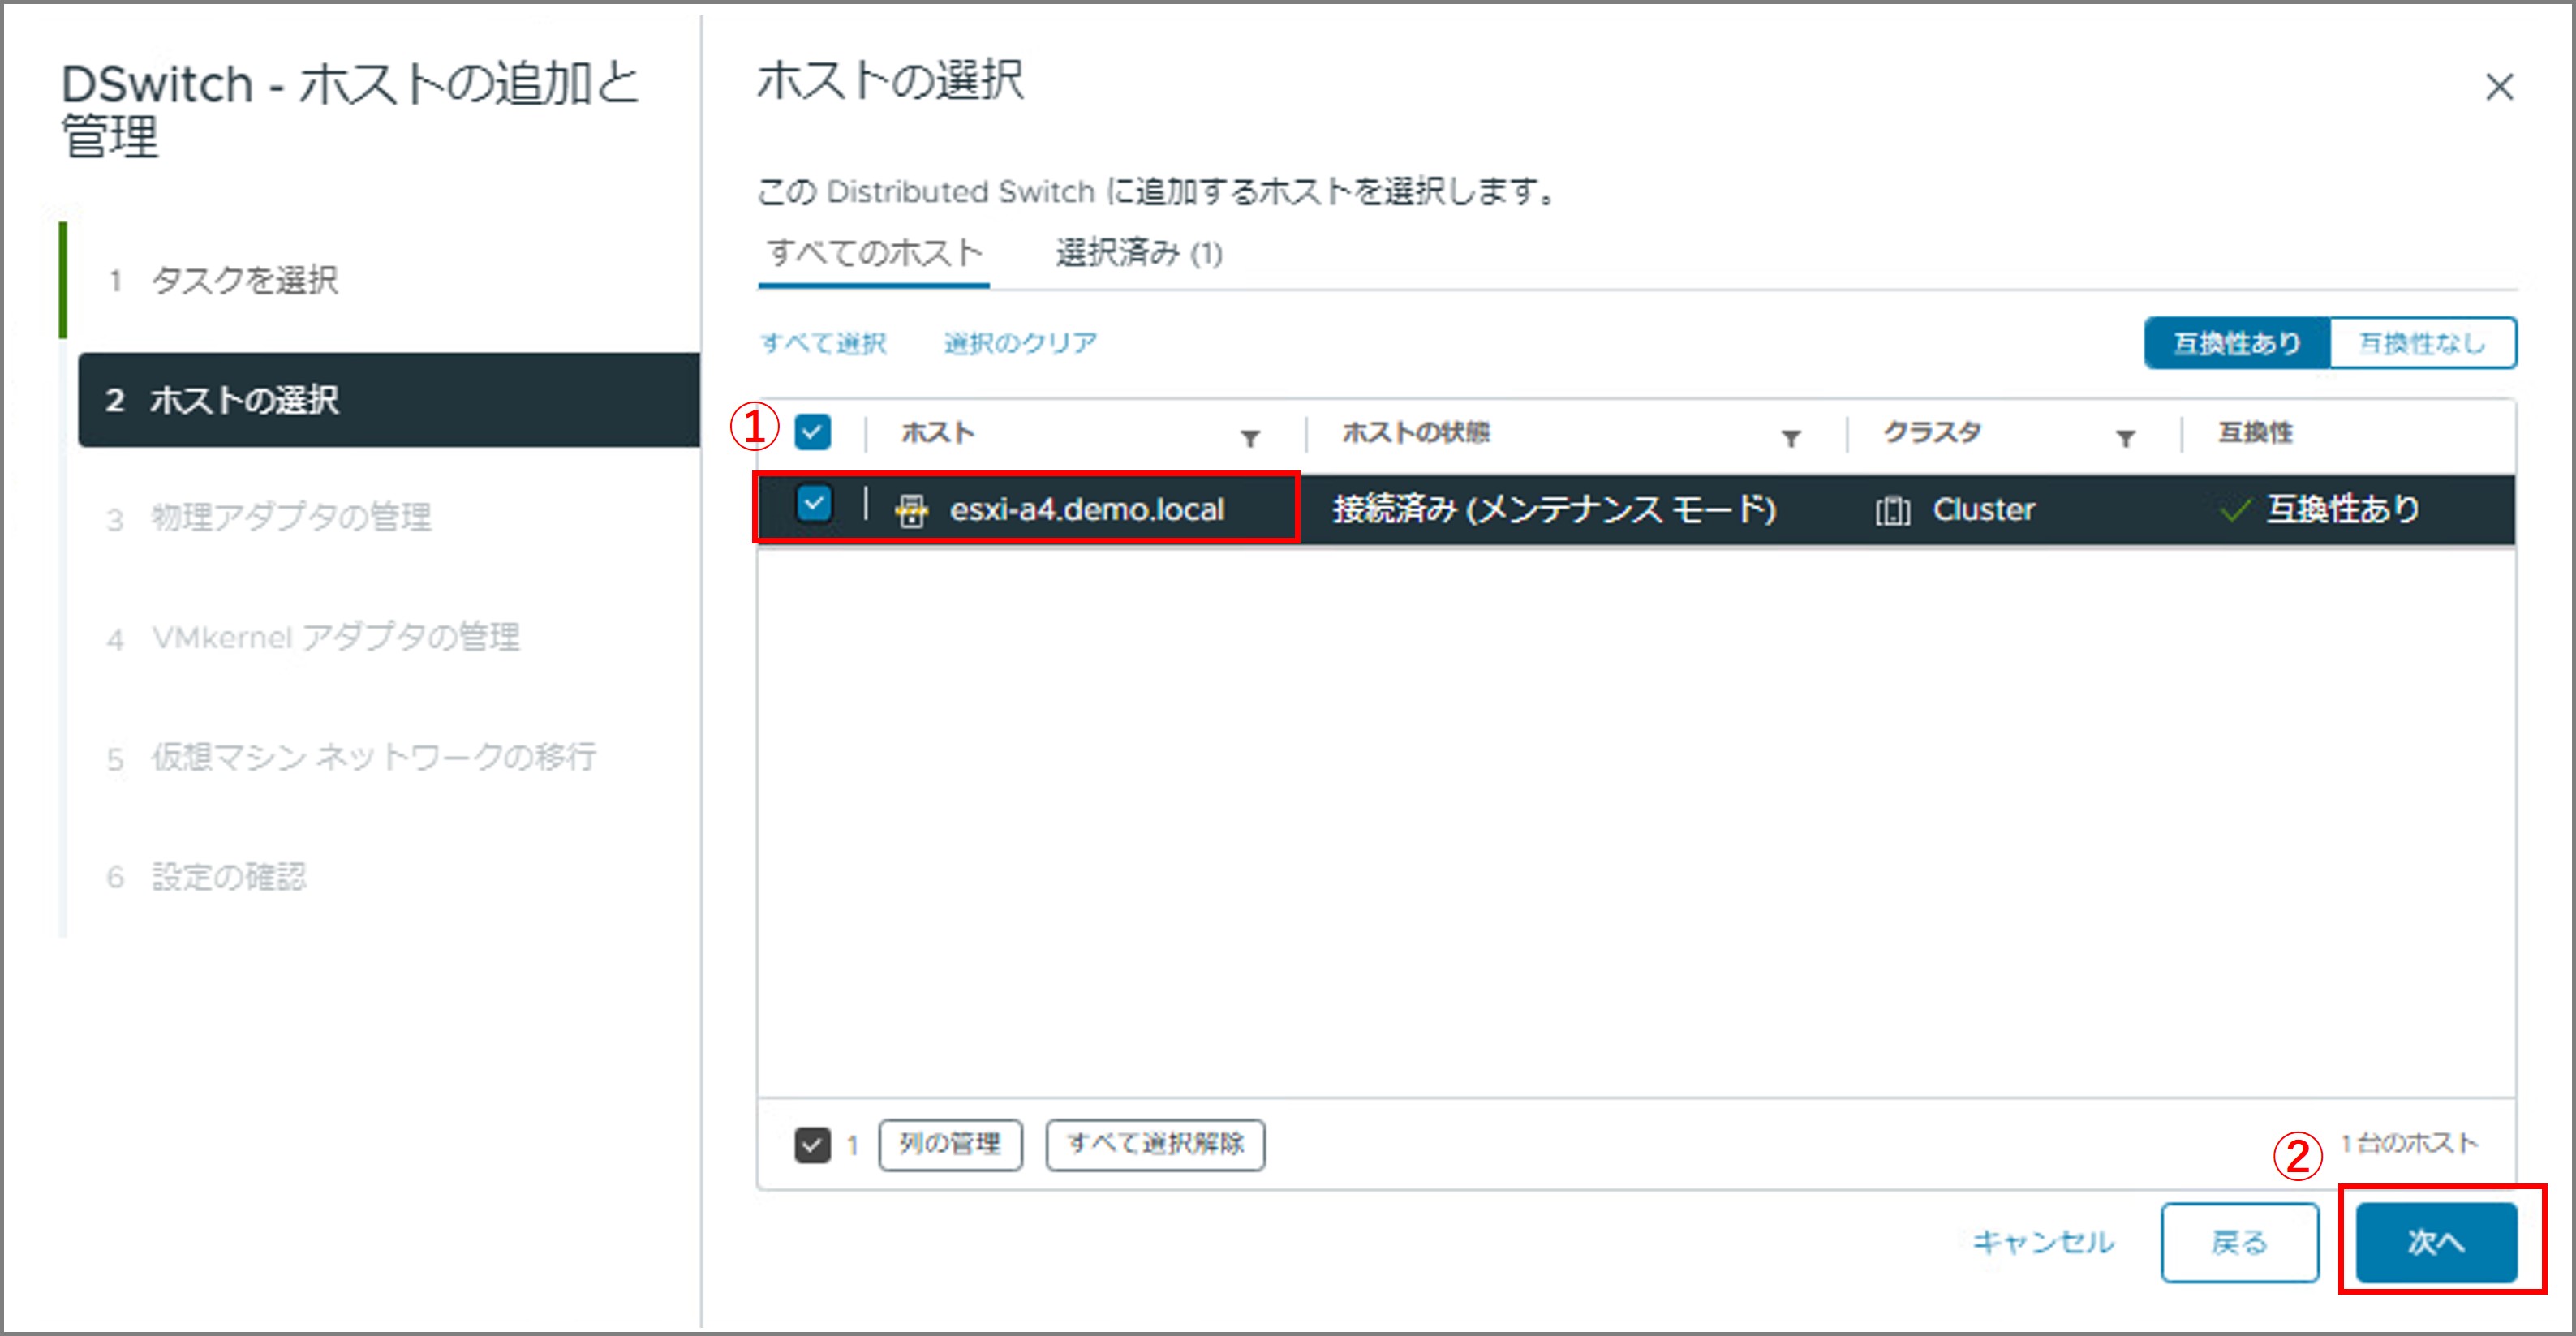Image resolution: width=2576 pixels, height=1336 pixels.
Task: Uncheck the esxi-a4.demo.local row checkbox
Action: click(x=814, y=504)
